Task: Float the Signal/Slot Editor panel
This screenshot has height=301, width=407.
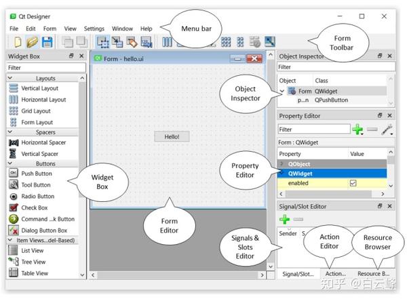Action: point(380,206)
